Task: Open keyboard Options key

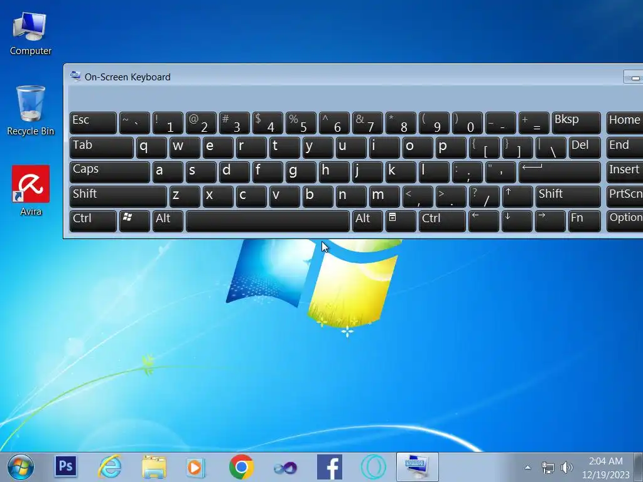Action: point(625,222)
